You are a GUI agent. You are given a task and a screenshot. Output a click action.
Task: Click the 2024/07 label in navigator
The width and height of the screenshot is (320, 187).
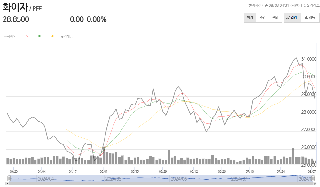[x=239, y=179]
